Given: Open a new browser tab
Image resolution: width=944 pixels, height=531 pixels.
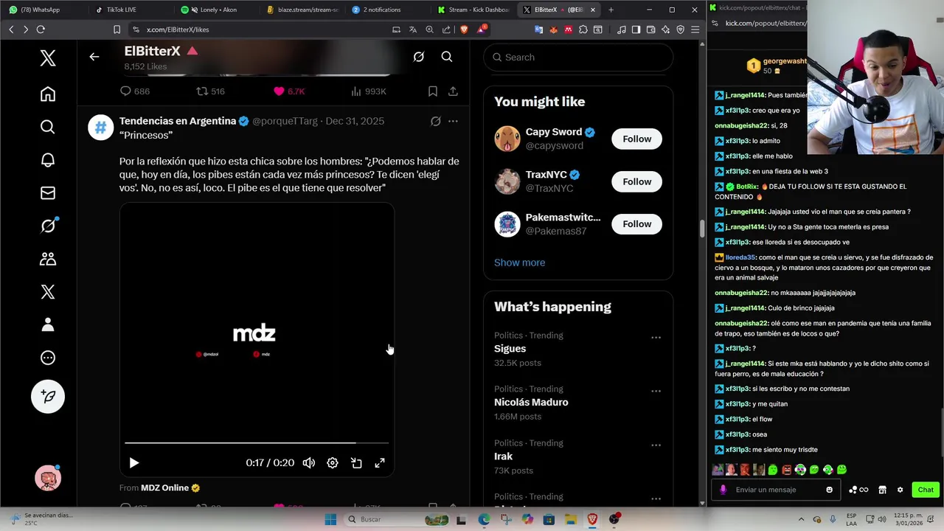Looking at the screenshot, I should 611,10.
